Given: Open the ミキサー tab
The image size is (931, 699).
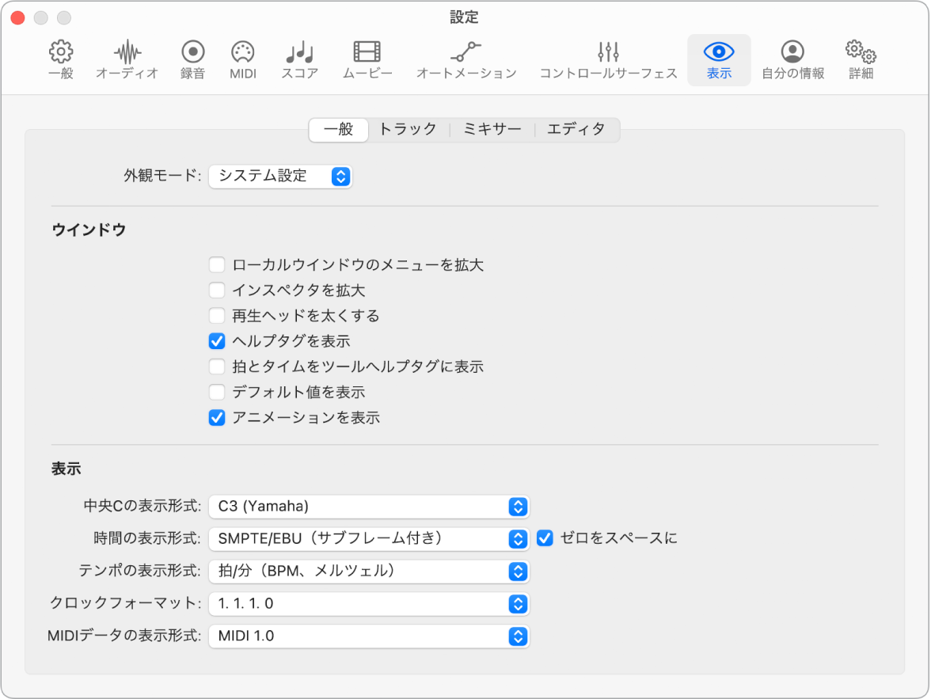Looking at the screenshot, I should pos(492,130).
